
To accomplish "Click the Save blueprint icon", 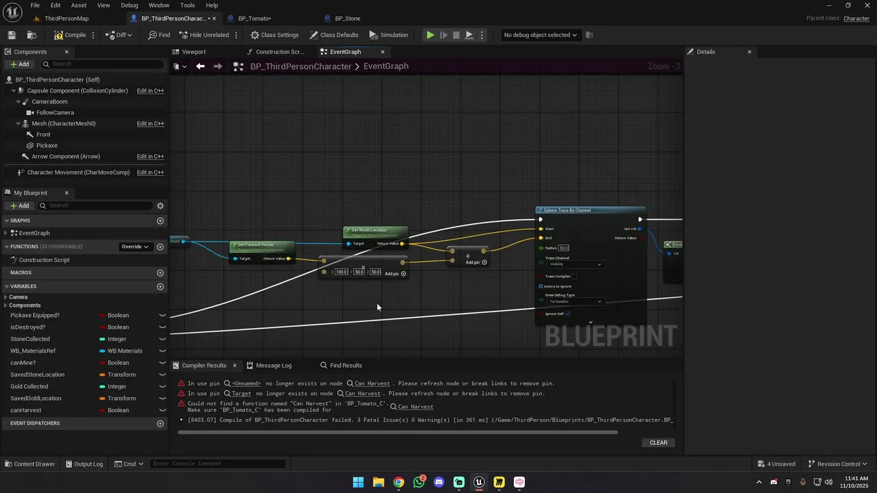I will pos(12,35).
